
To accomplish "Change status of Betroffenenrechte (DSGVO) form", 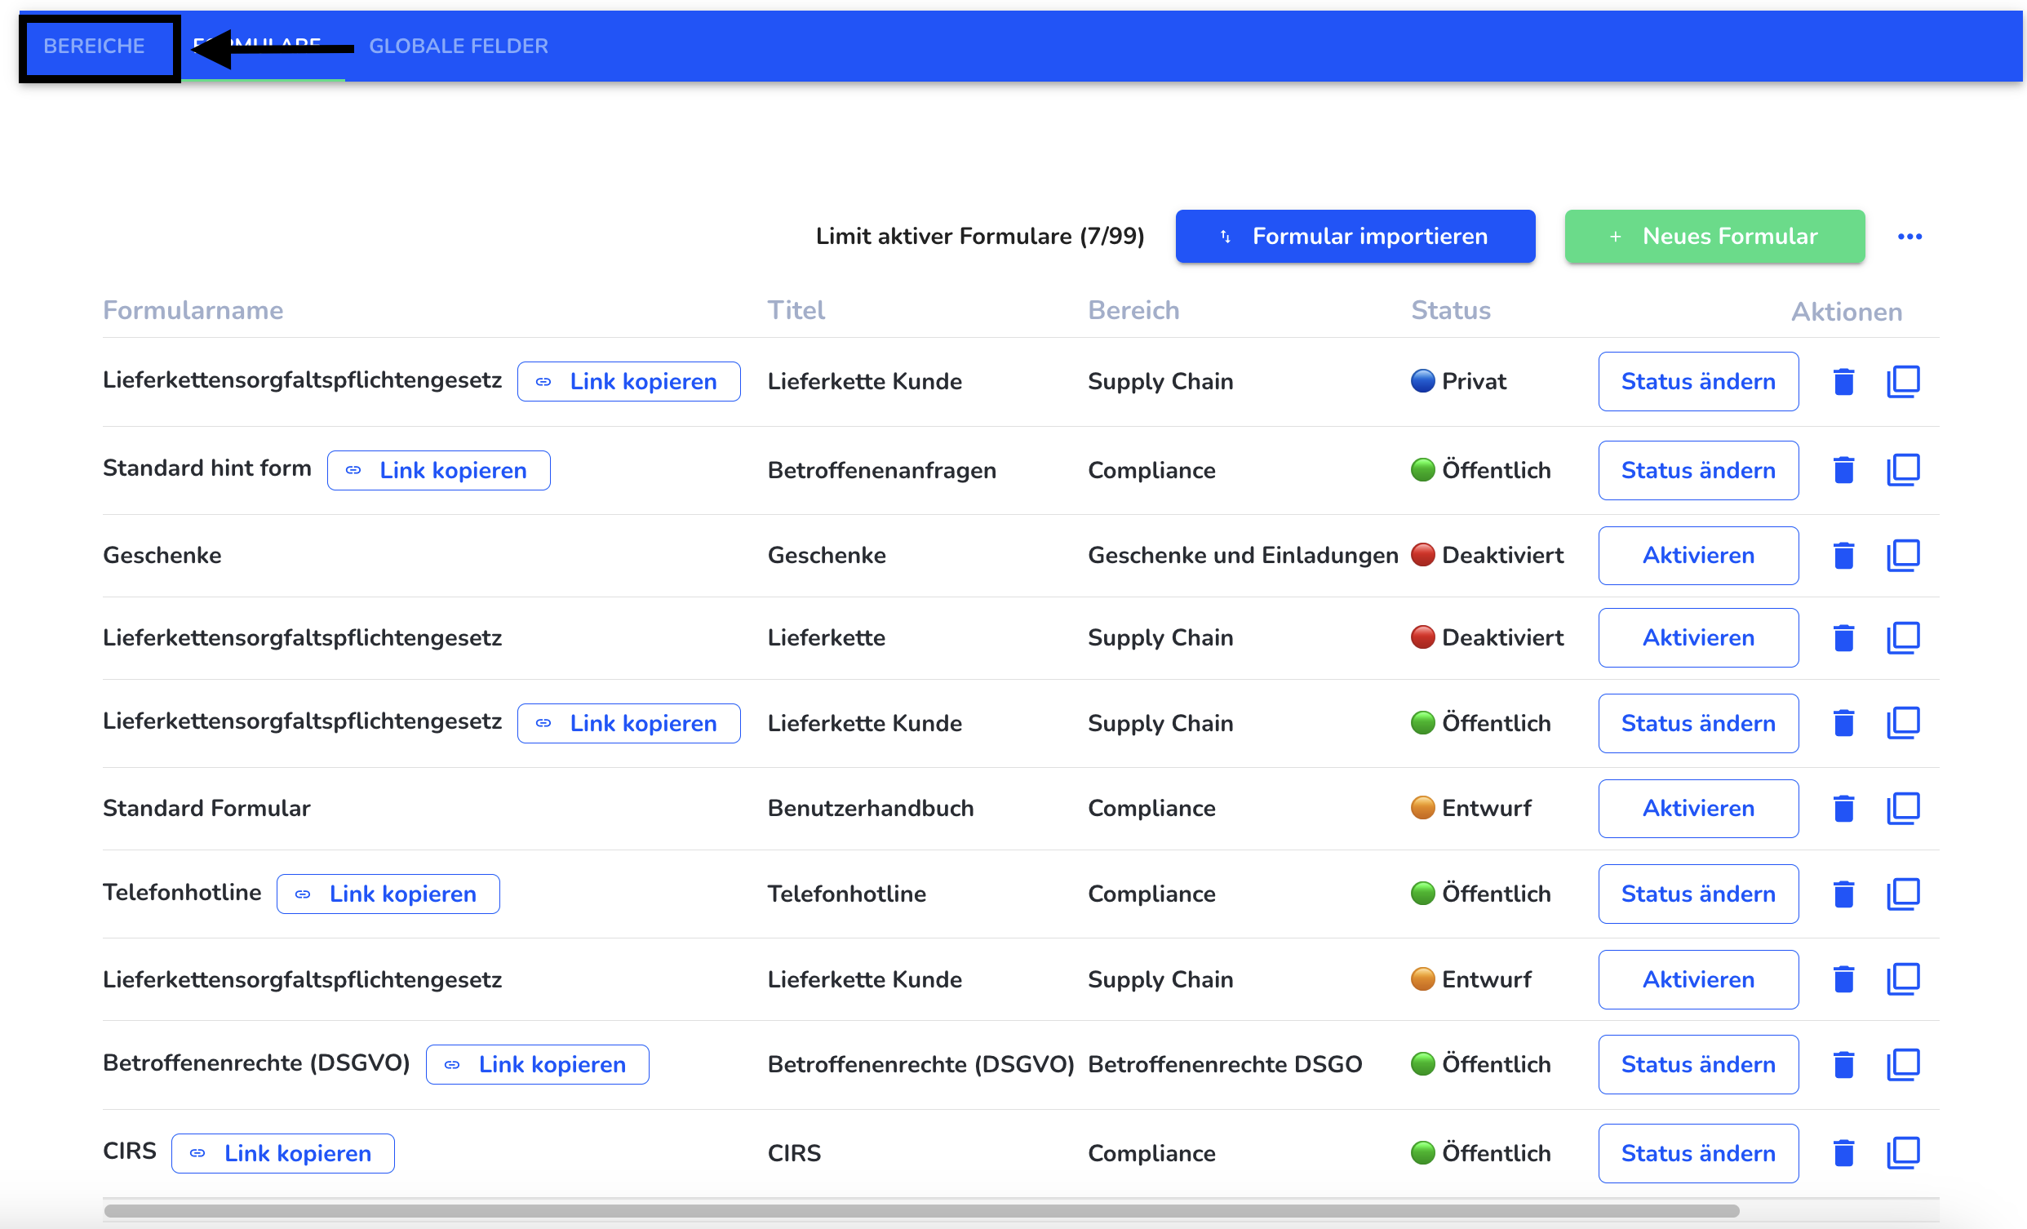I will (x=1698, y=1065).
